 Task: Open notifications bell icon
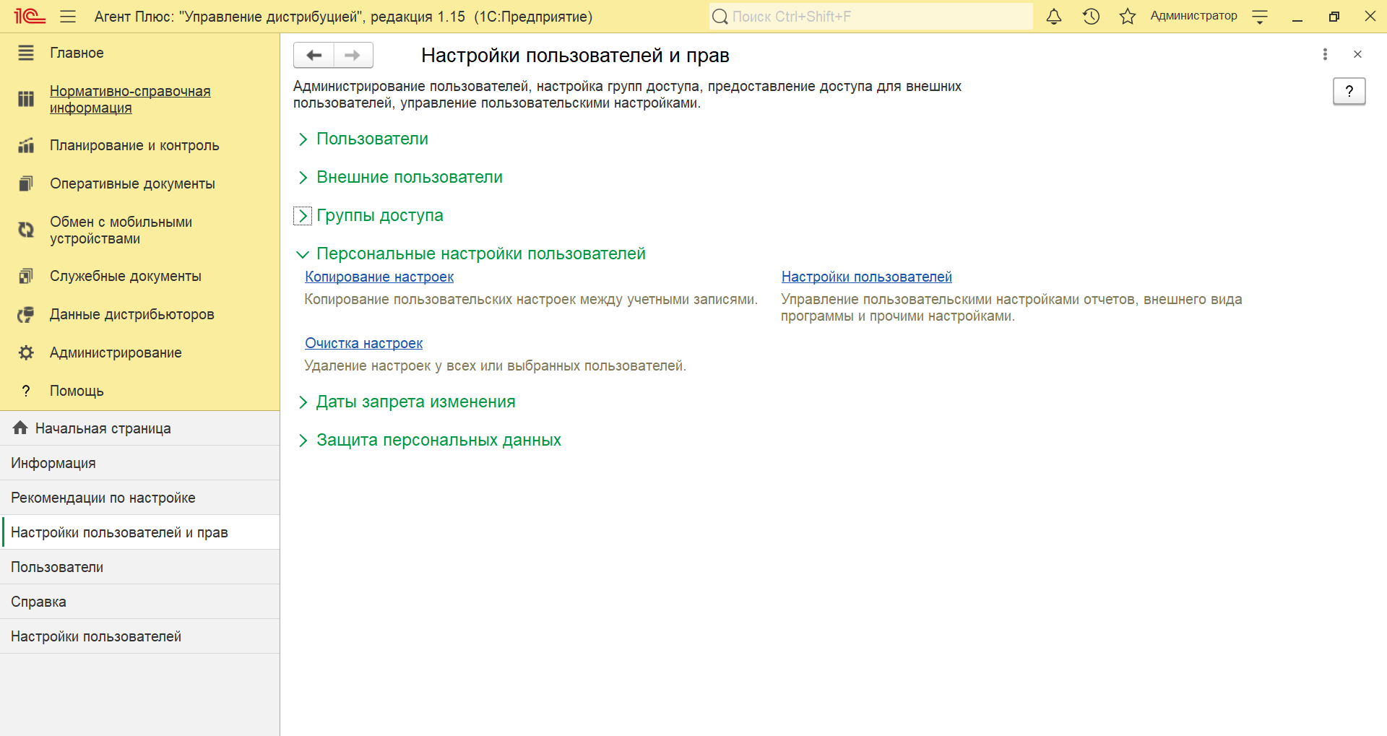1054,17
